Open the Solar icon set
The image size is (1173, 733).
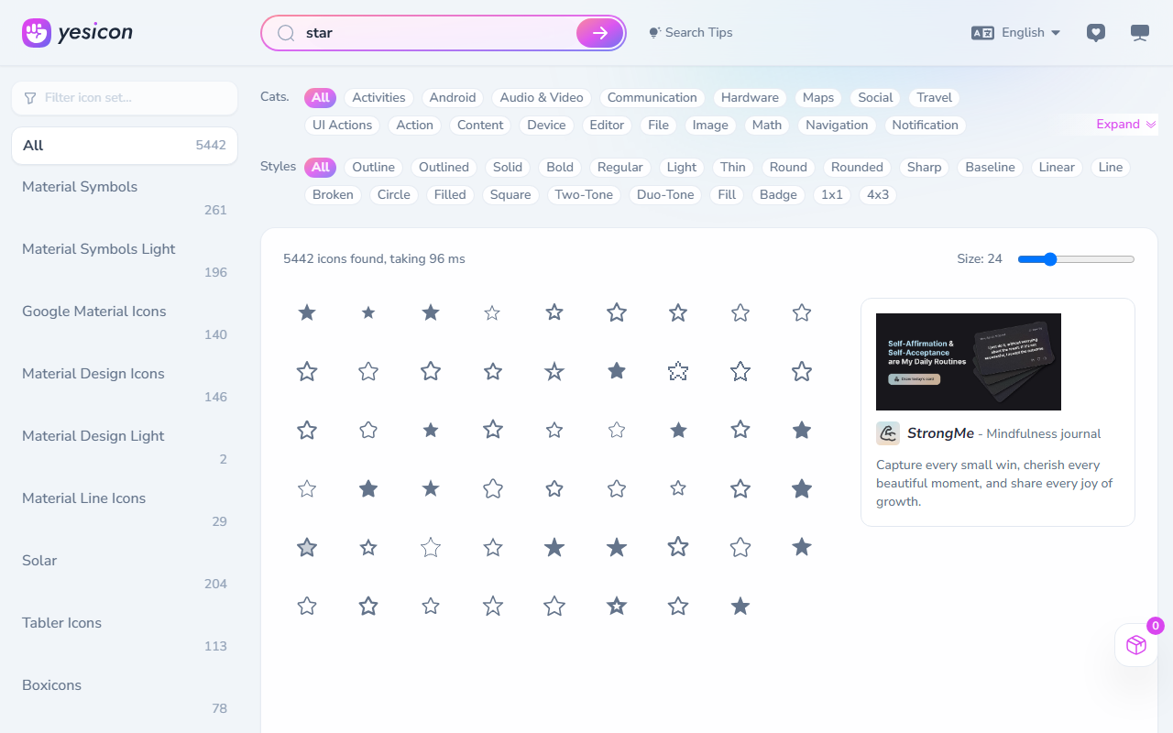(x=125, y=572)
